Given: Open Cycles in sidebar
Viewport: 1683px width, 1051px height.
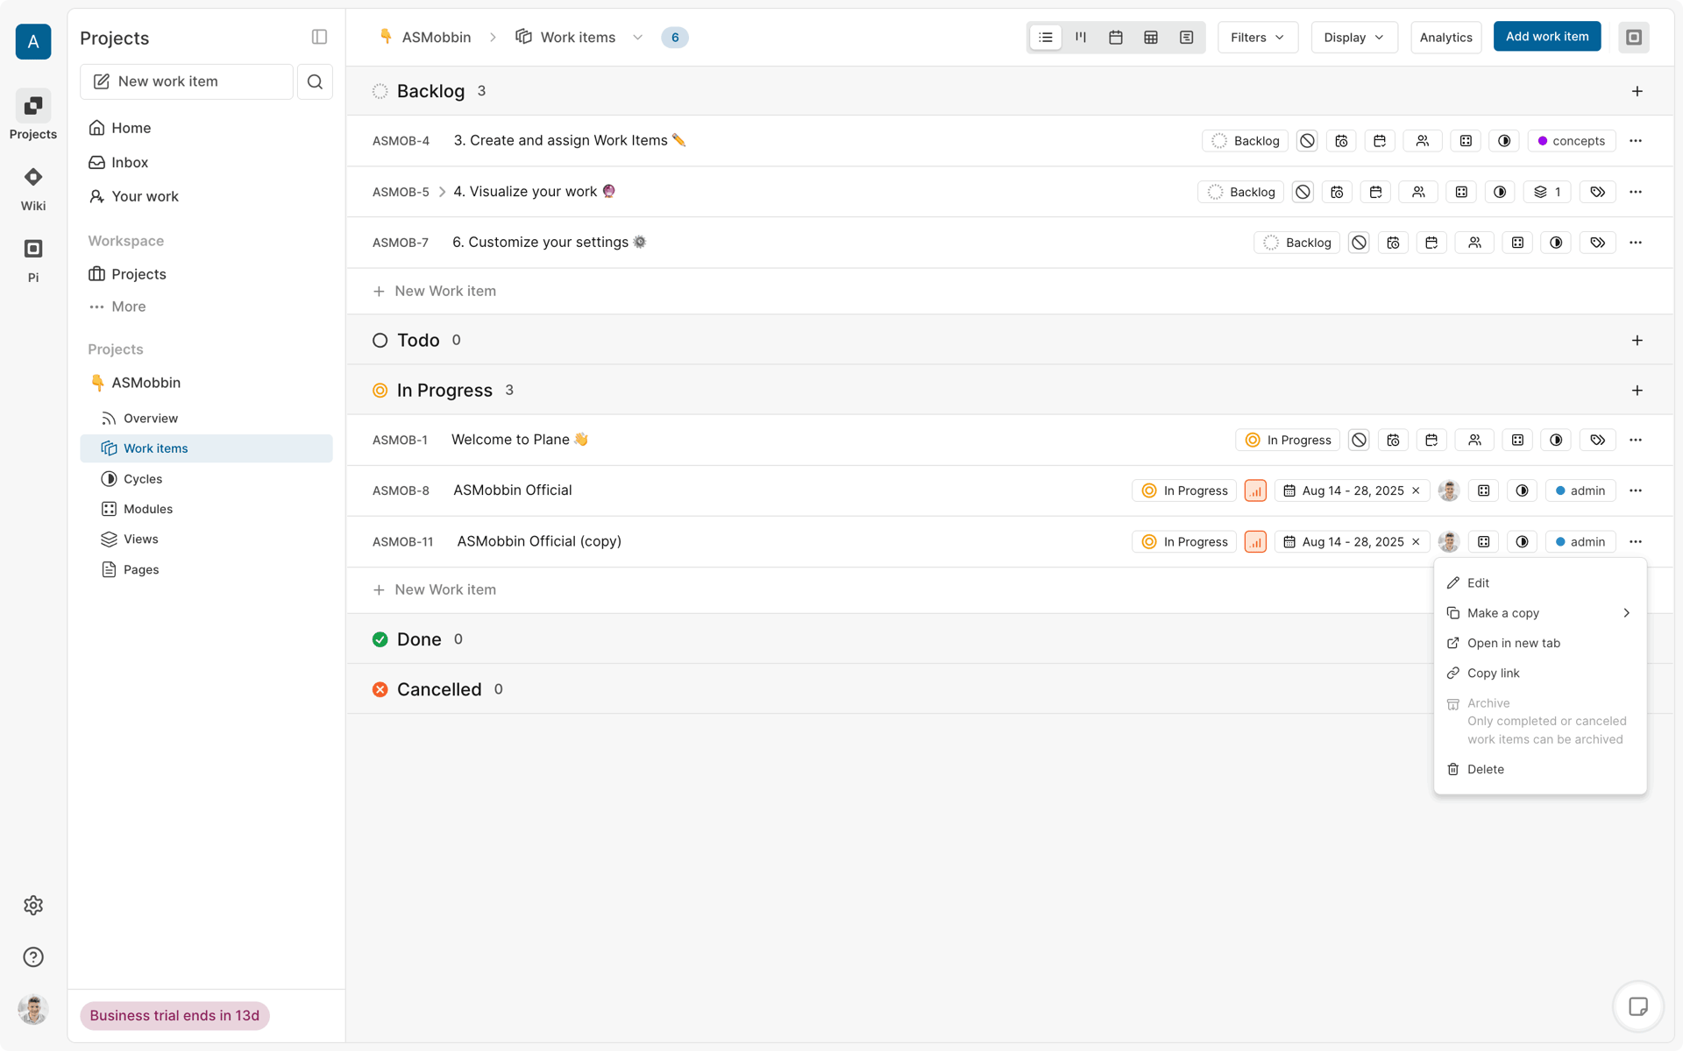Looking at the screenshot, I should coord(206,479).
